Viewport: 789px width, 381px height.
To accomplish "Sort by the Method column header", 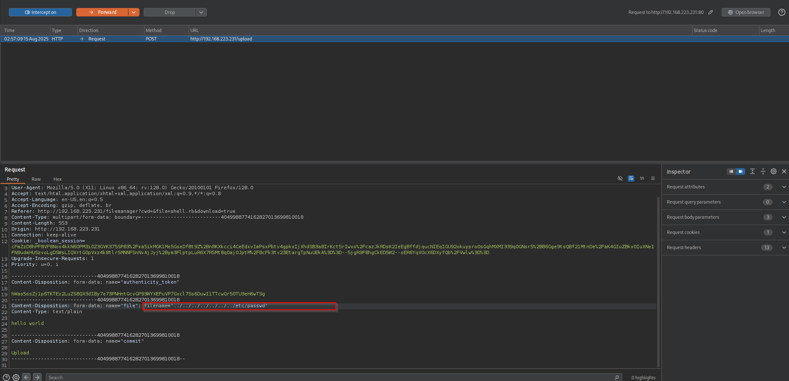I will click(166, 30).
